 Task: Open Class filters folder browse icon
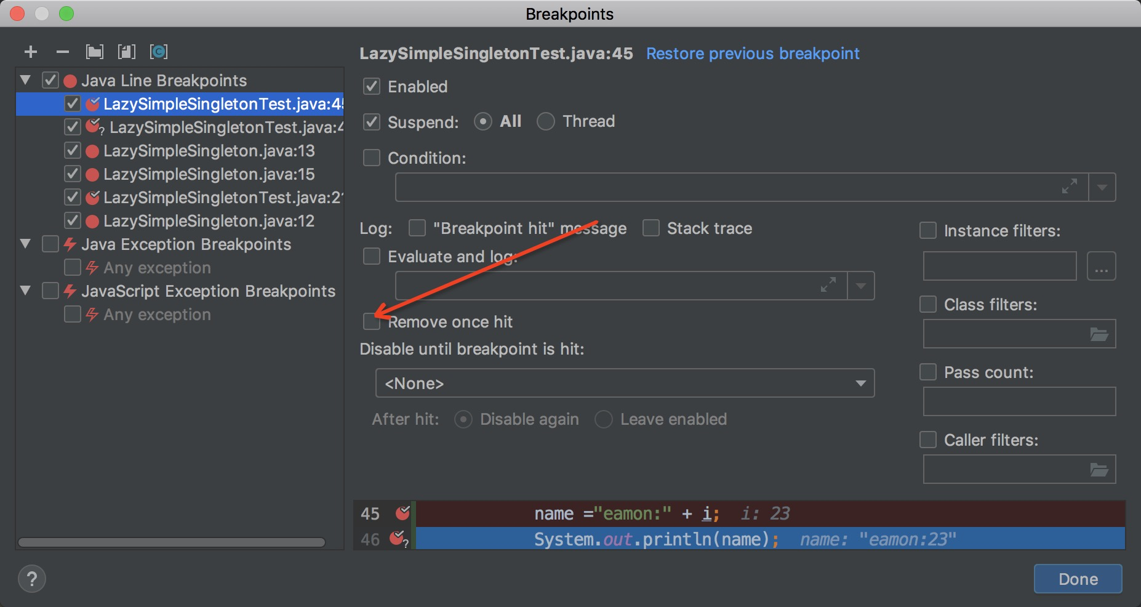[x=1099, y=334]
